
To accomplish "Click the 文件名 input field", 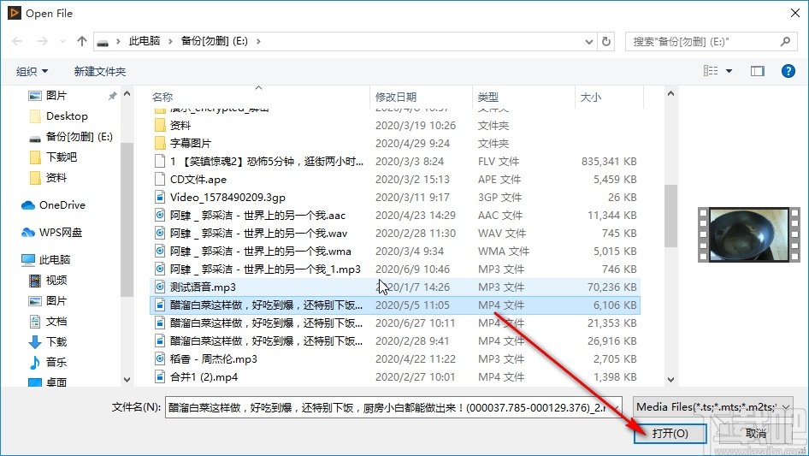I will point(393,407).
